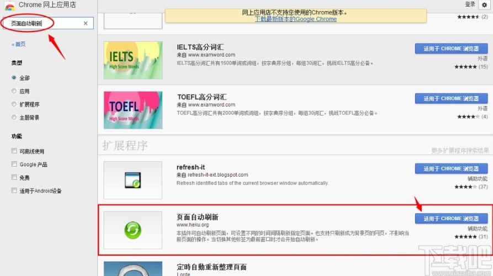Viewport: 493px width, 276px height.
Task: Go back via « 首页 link
Action: point(19,44)
